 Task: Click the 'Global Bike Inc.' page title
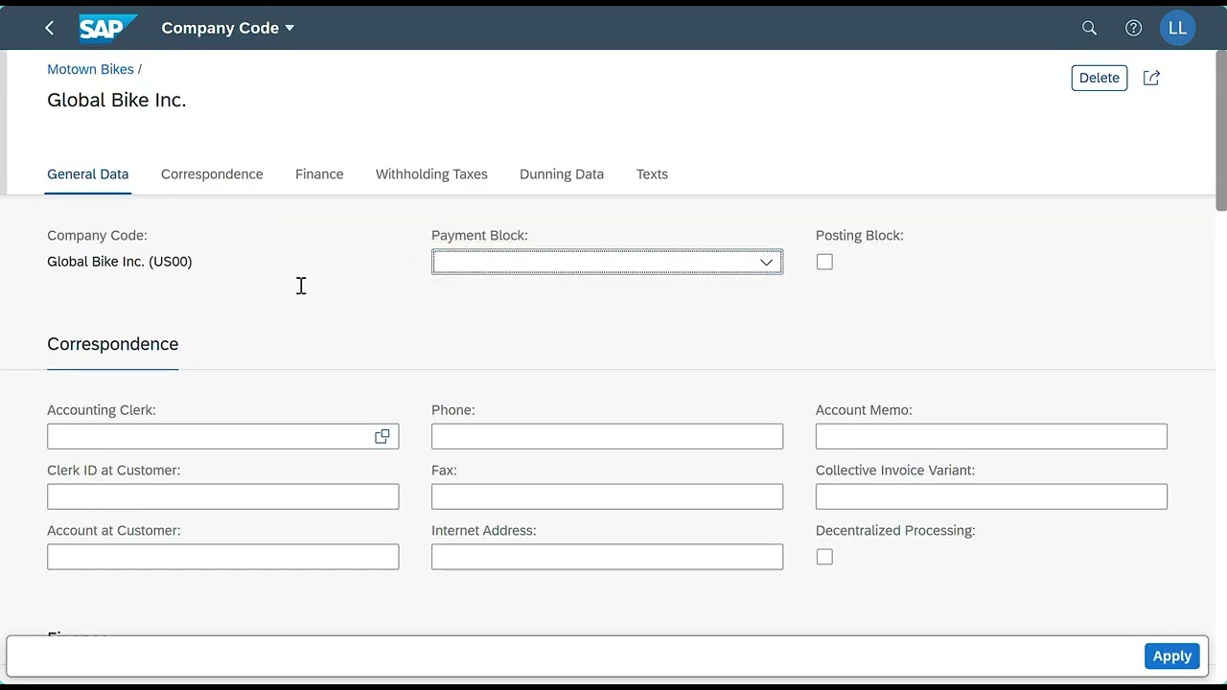(x=117, y=100)
